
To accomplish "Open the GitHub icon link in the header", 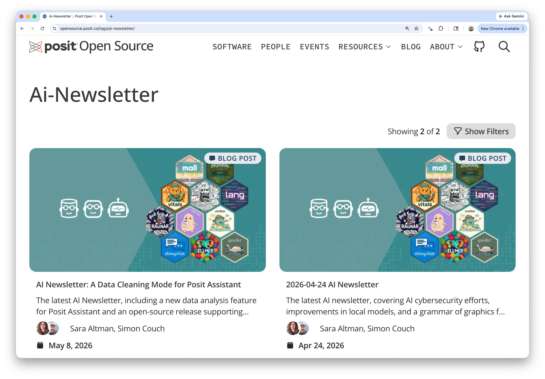I will (479, 47).
